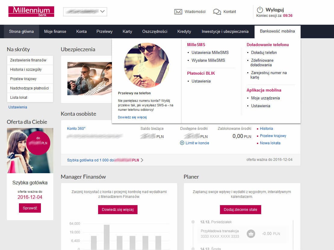
Task: Click the round Przelewy na telefon photo
Action: click(147, 65)
